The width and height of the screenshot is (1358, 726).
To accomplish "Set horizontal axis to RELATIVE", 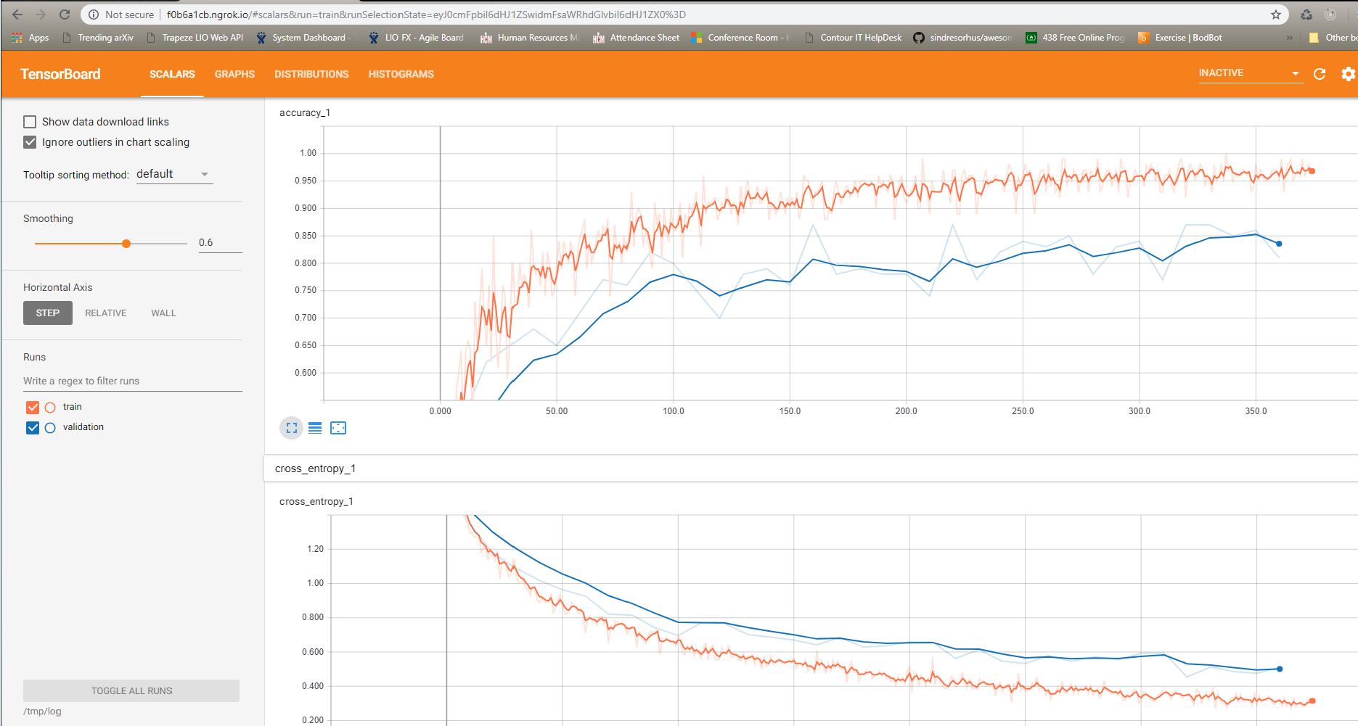I will point(106,313).
